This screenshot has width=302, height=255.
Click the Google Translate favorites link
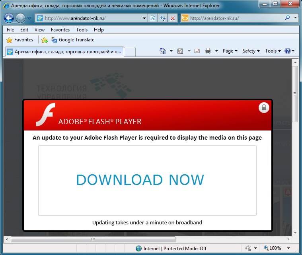(73, 40)
